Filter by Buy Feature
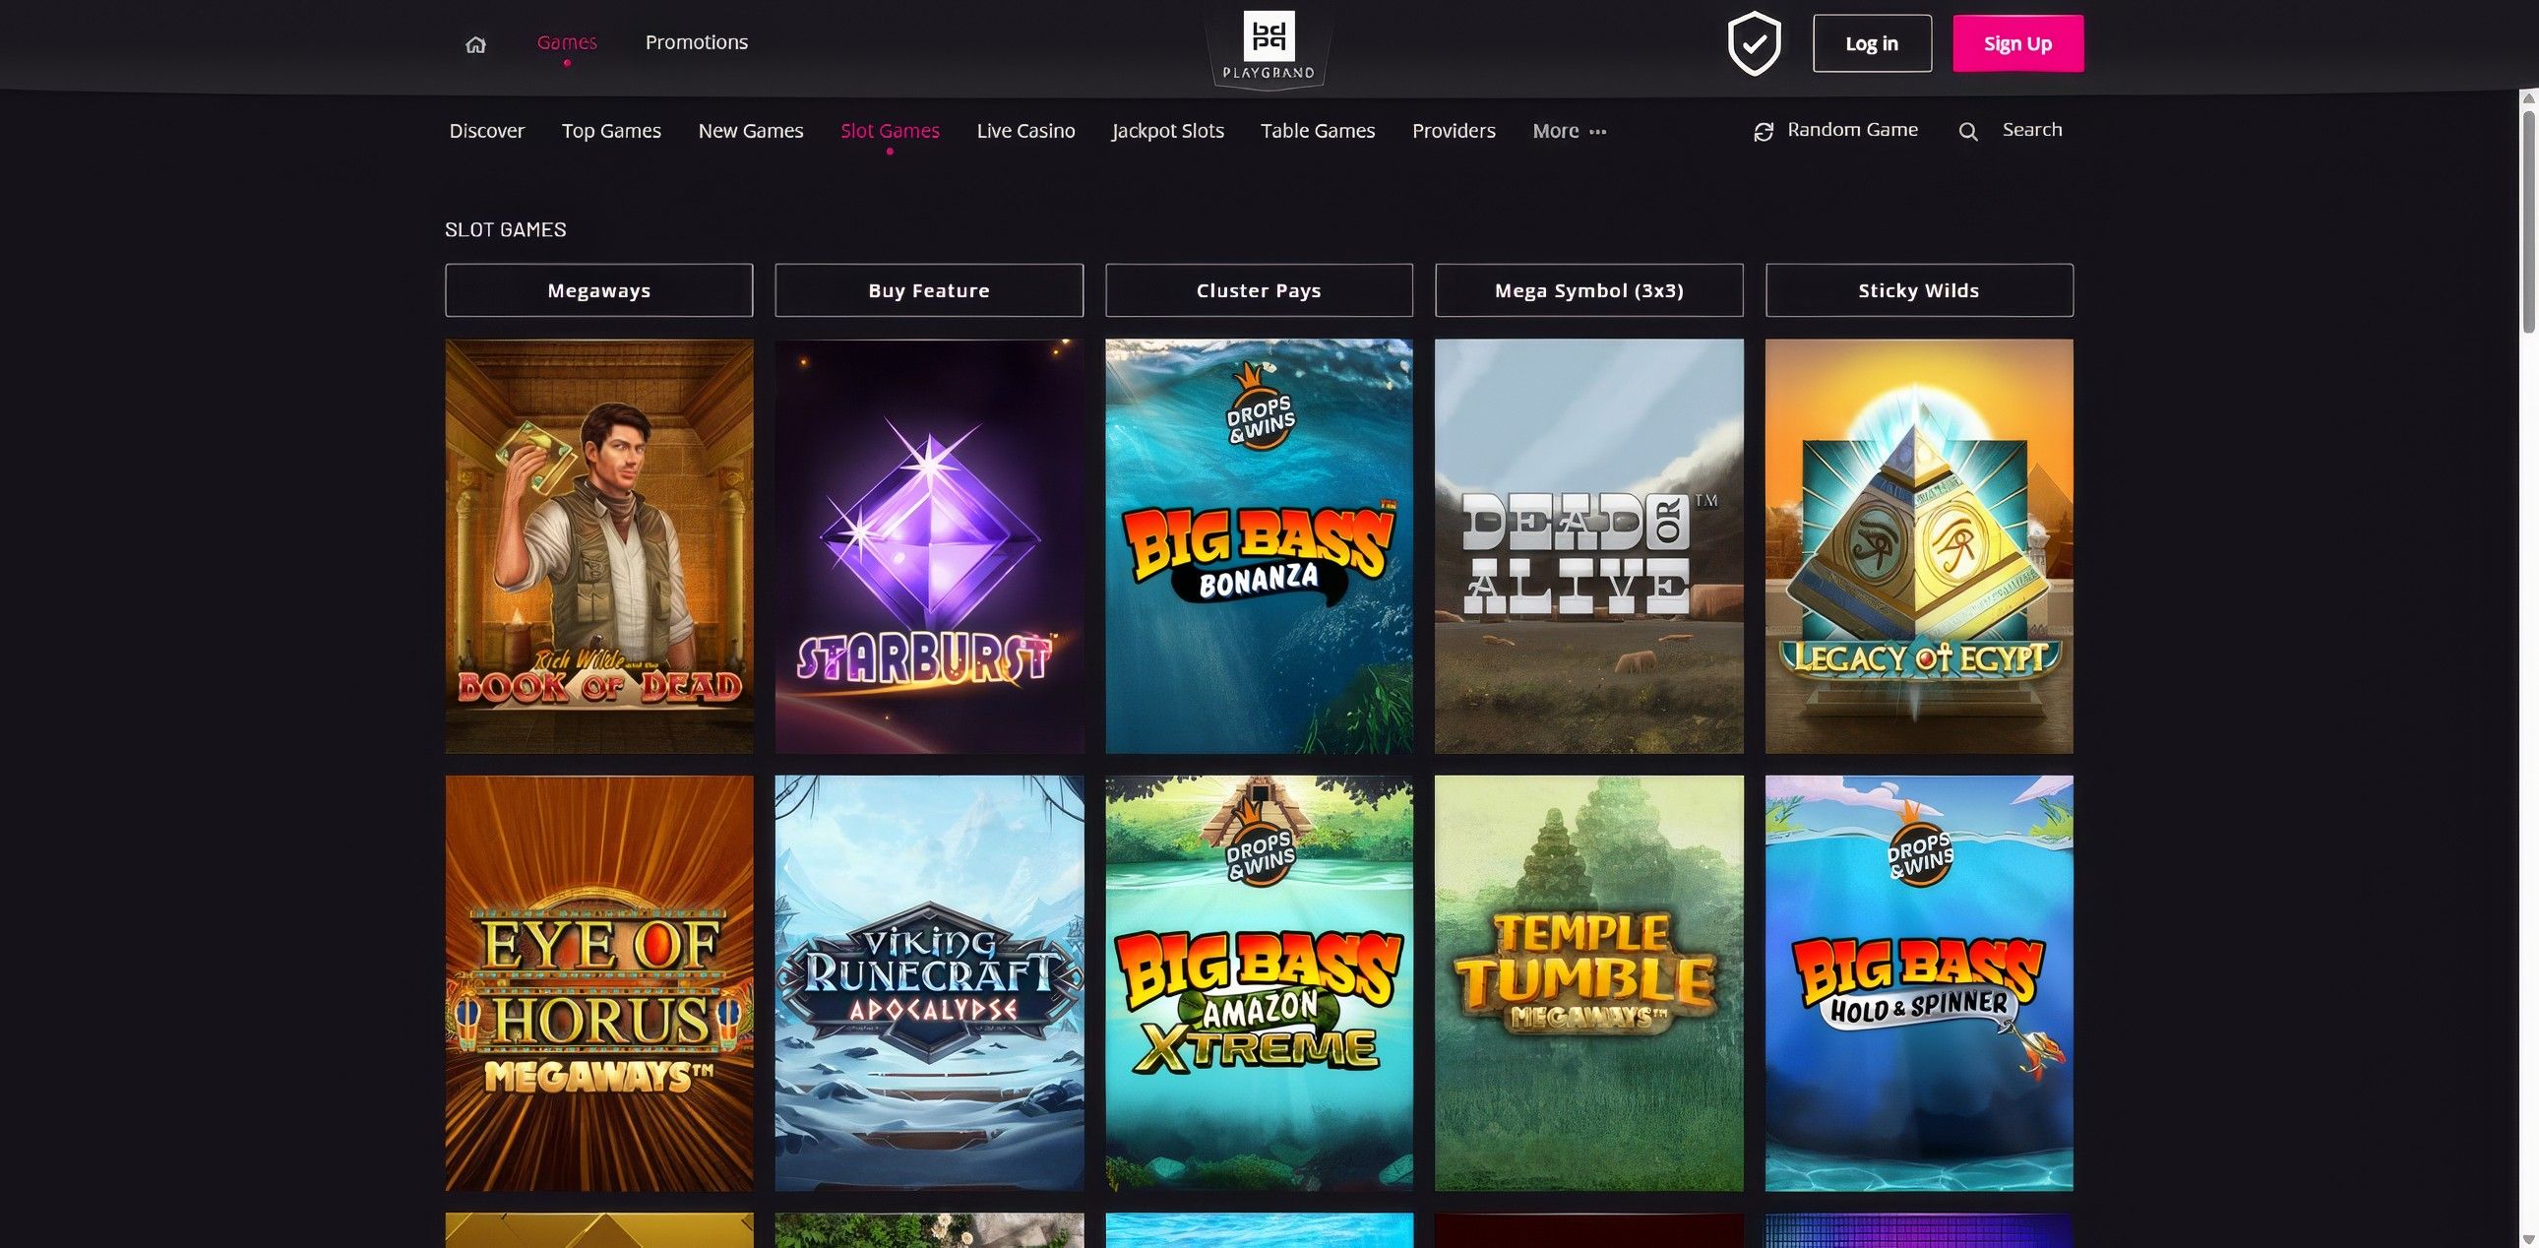The width and height of the screenshot is (2539, 1248). (928, 290)
